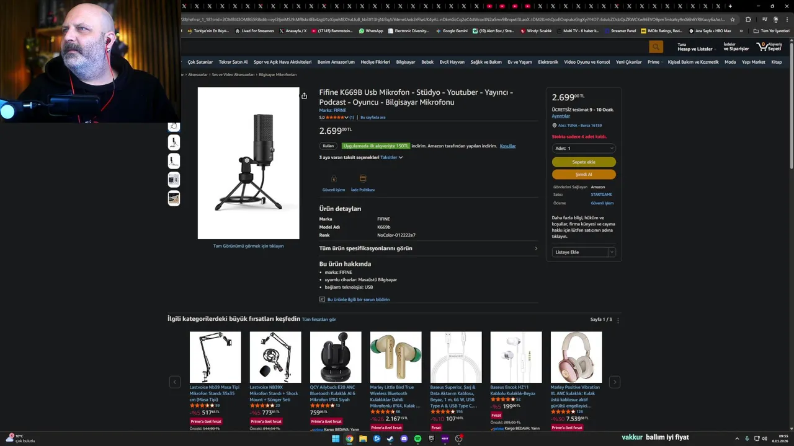
Task: Open Marley Positive Vibration XL headphones deal
Action: click(x=576, y=357)
